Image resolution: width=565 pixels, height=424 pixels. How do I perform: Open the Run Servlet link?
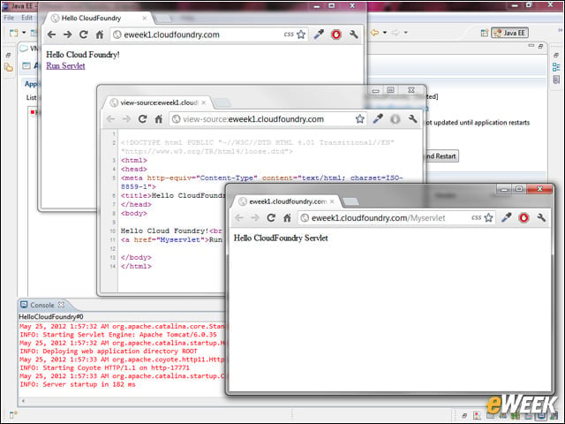click(65, 66)
